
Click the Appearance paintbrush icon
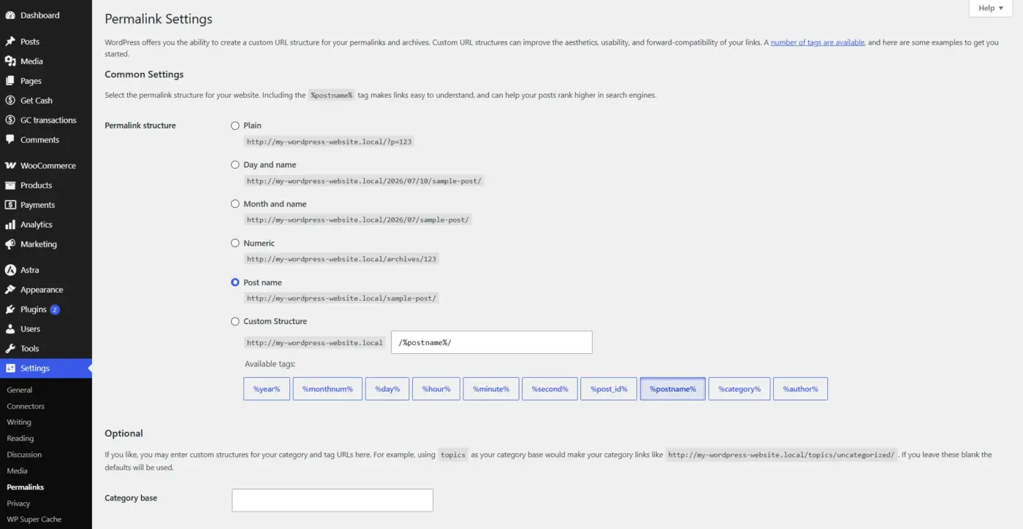[10, 290]
